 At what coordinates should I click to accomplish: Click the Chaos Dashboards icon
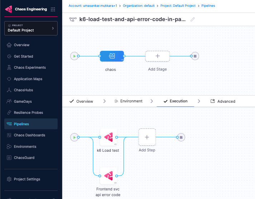pos(9,135)
